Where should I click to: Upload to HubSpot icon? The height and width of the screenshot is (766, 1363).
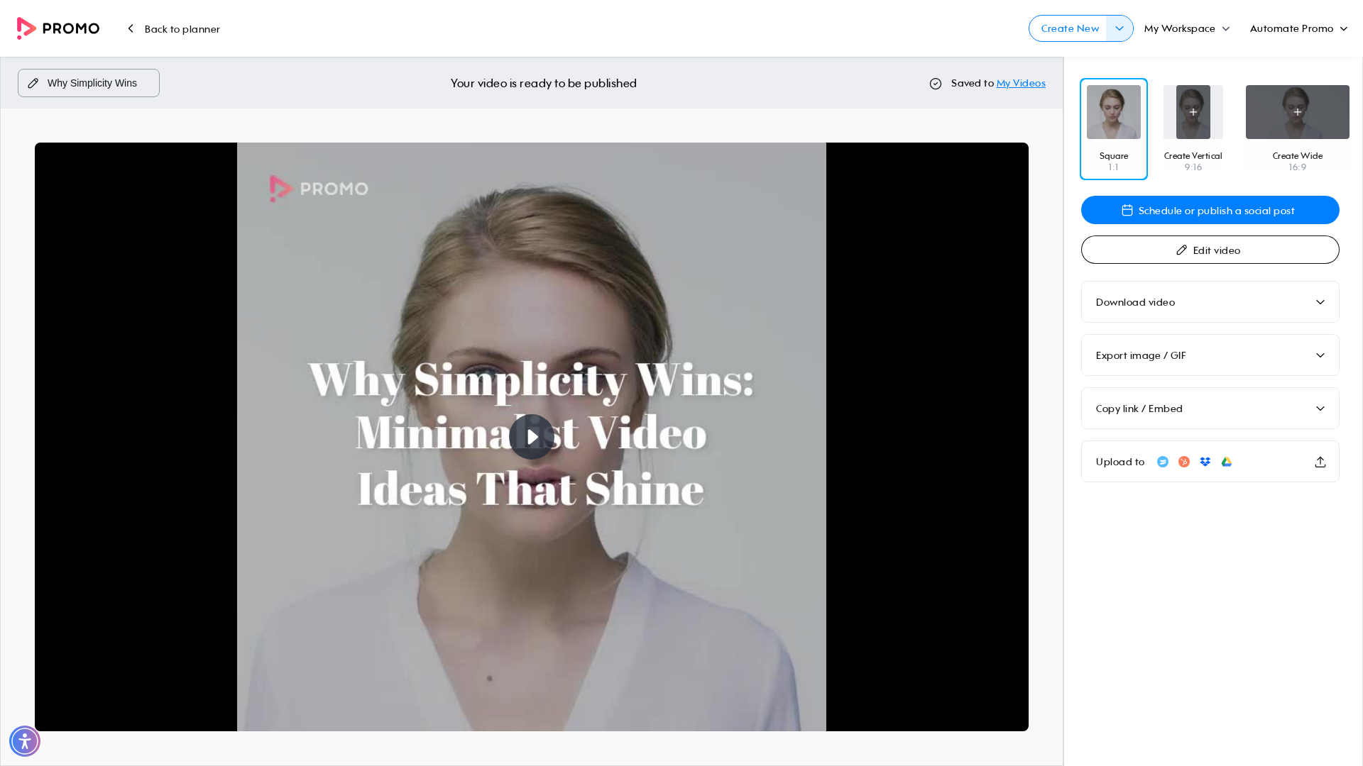point(1184,462)
